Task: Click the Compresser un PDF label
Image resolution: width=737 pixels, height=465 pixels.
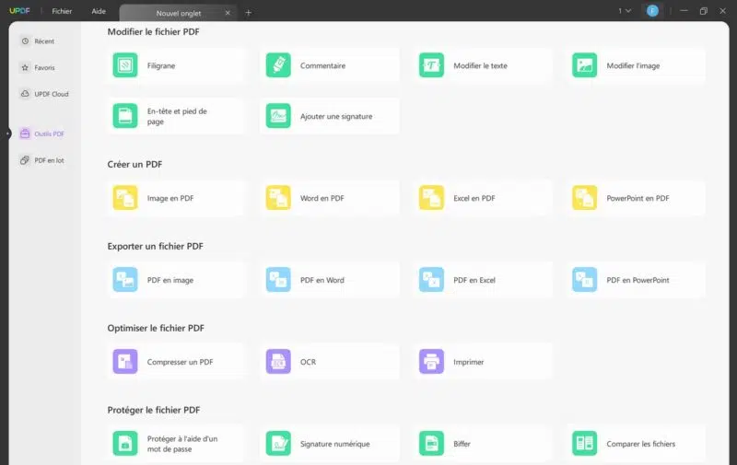Action: click(x=180, y=362)
